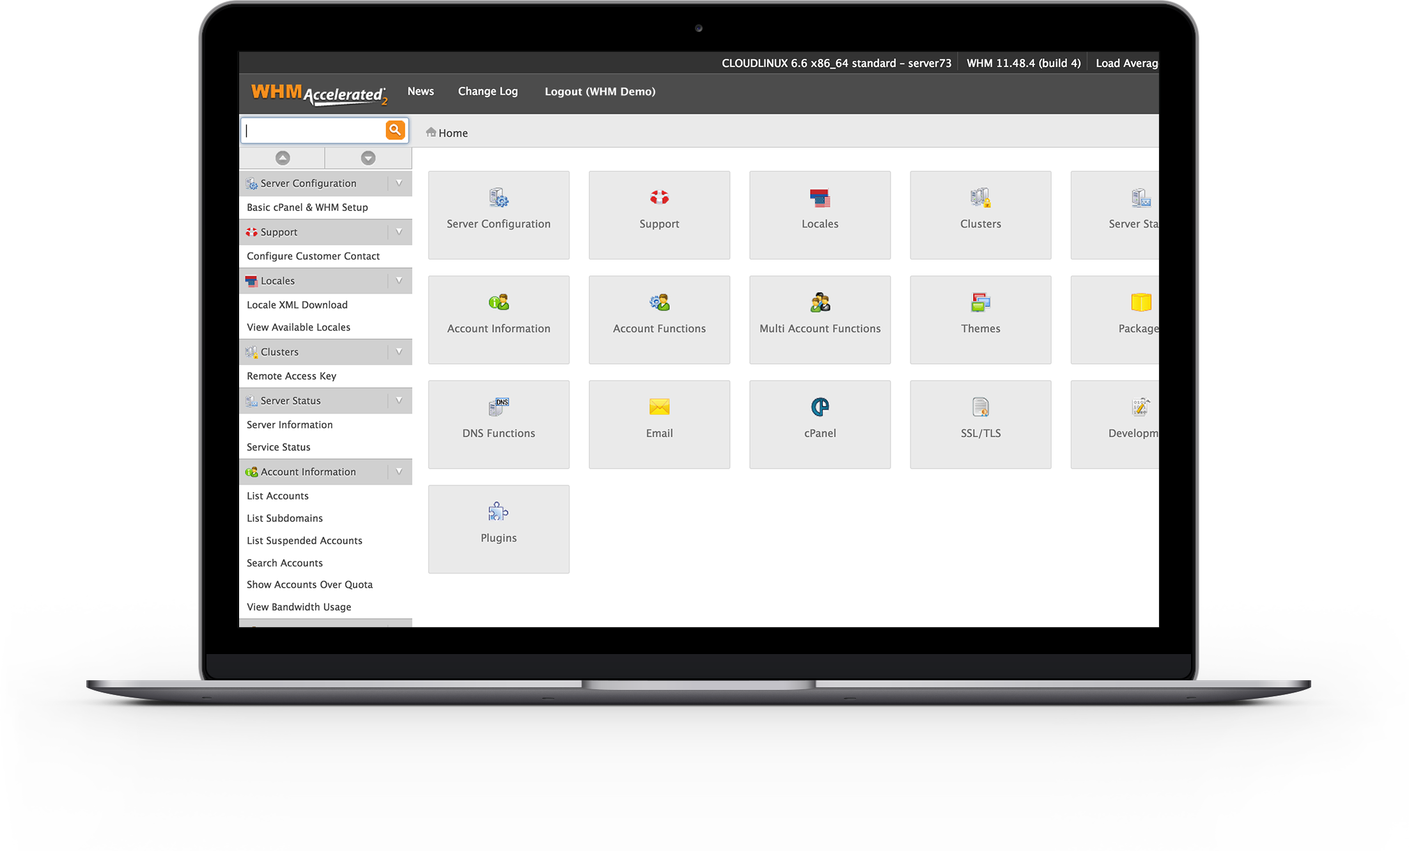This screenshot has width=1409, height=851.
Task: Click the Support sidebar header
Action: coord(325,232)
